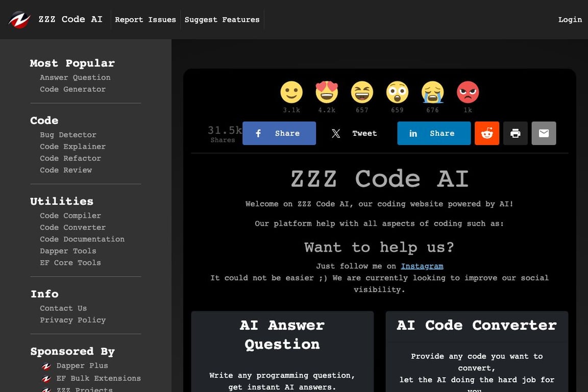Open the Answer Question sidebar link

75,78
